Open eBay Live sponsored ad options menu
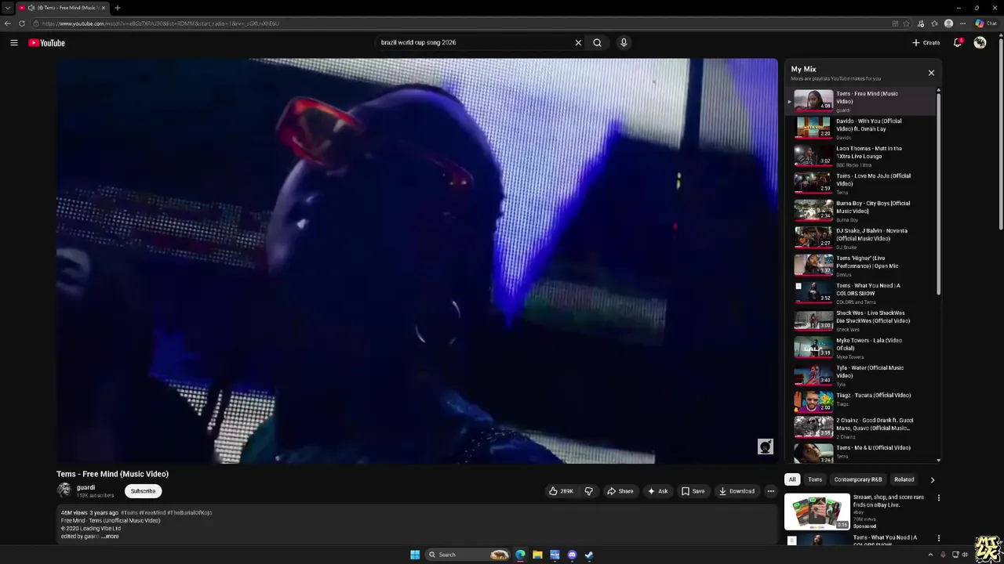Image resolution: width=1004 pixels, height=564 pixels. coord(938,497)
